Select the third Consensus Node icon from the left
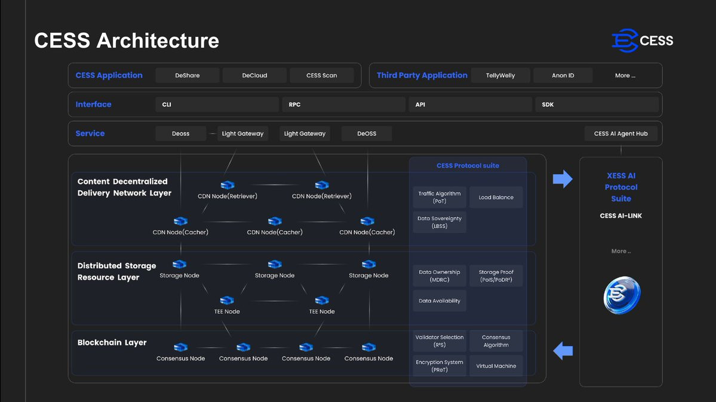This screenshot has height=402, width=716. [306, 347]
